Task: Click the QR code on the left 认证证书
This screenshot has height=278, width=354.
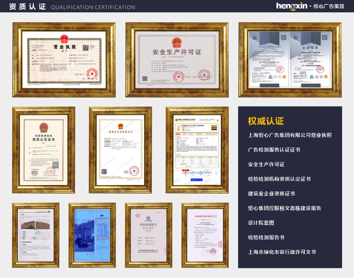Action: tap(283, 37)
